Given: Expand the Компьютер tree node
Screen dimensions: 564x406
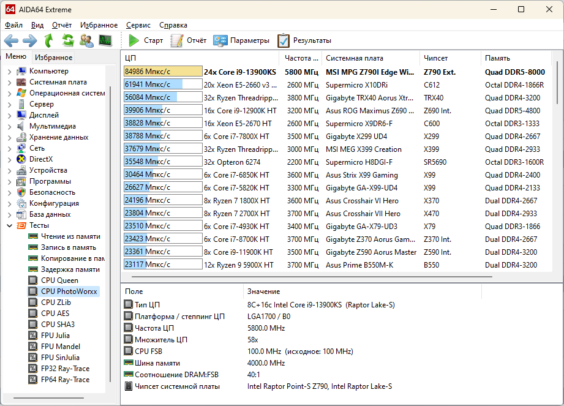Looking at the screenshot, I should (9, 72).
